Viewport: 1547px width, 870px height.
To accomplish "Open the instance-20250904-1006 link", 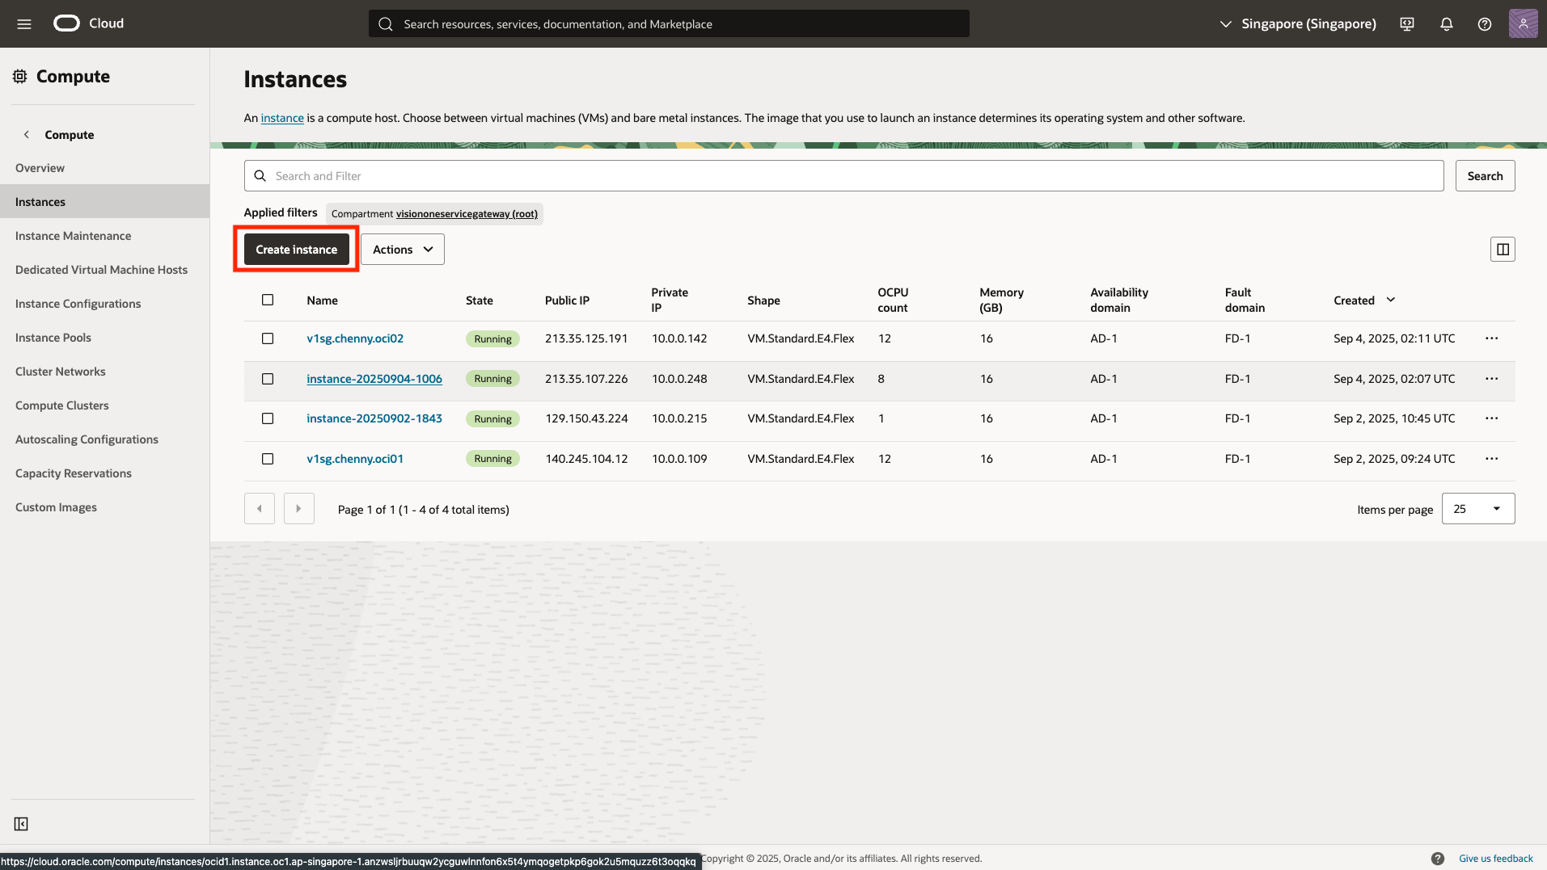I will coord(374,379).
